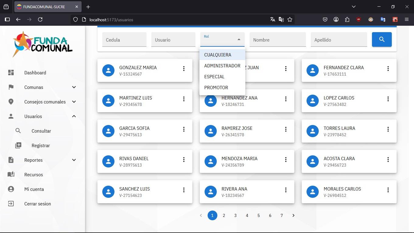Image resolution: width=414 pixels, height=233 pixels.
Task: Go to page 5
Action: pos(259,215)
